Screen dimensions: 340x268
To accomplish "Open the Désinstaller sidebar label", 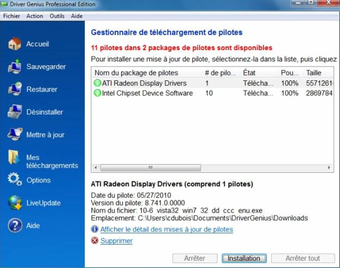I will click(45, 112).
